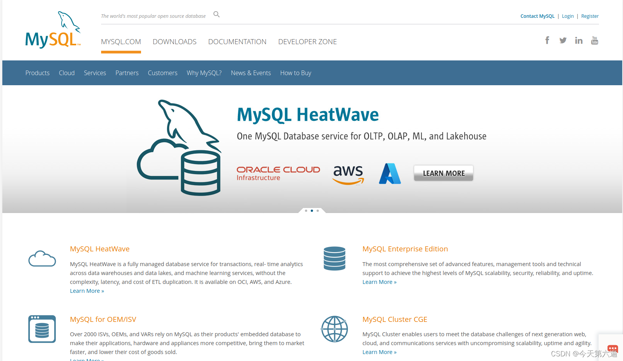Viewport: 623px width, 361px height.
Task: Open the Products menu
Action: click(38, 73)
